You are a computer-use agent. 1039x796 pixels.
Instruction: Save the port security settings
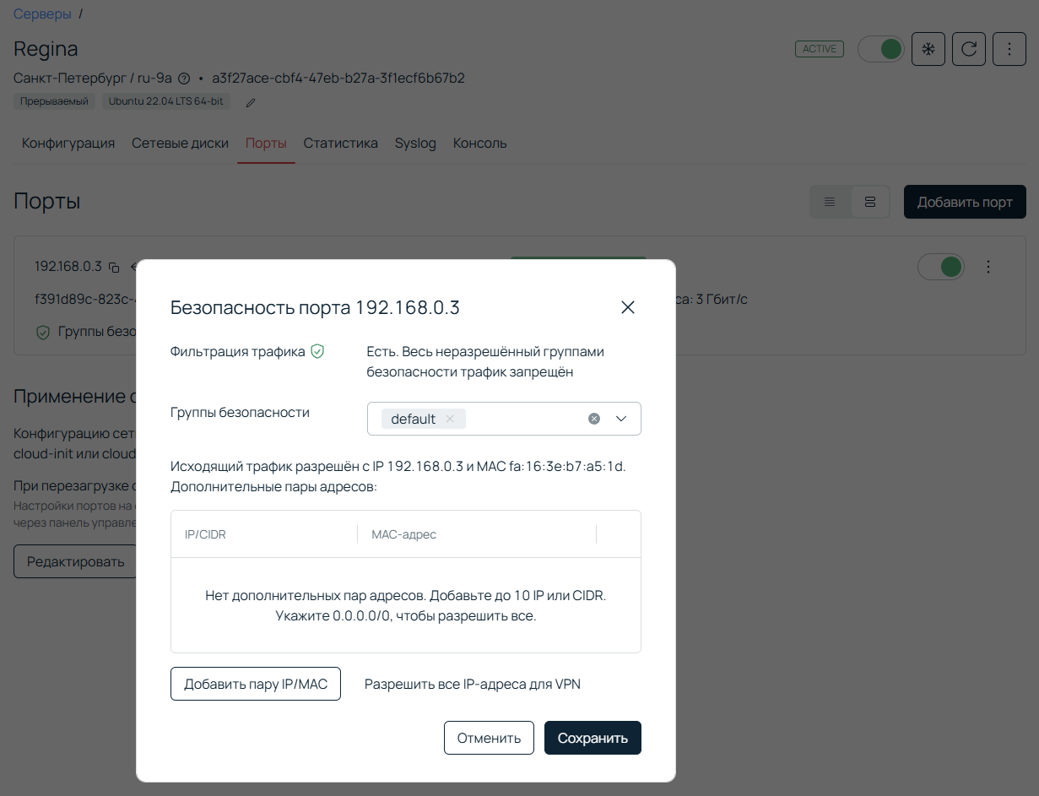(x=592, y=737)
